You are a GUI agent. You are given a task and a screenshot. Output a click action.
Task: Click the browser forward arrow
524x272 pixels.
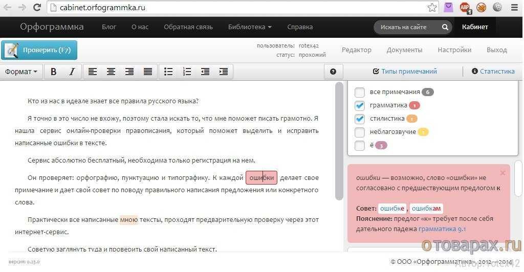click(22, 7)
